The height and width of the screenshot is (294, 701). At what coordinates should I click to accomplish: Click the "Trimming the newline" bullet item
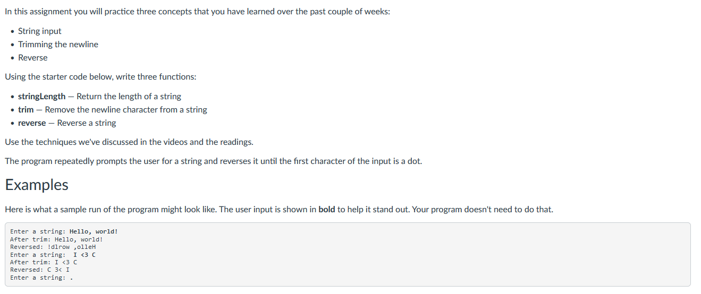tap(58, 45)
